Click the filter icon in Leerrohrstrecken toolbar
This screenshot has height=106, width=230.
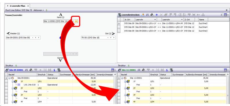click(x=143, y=15)
